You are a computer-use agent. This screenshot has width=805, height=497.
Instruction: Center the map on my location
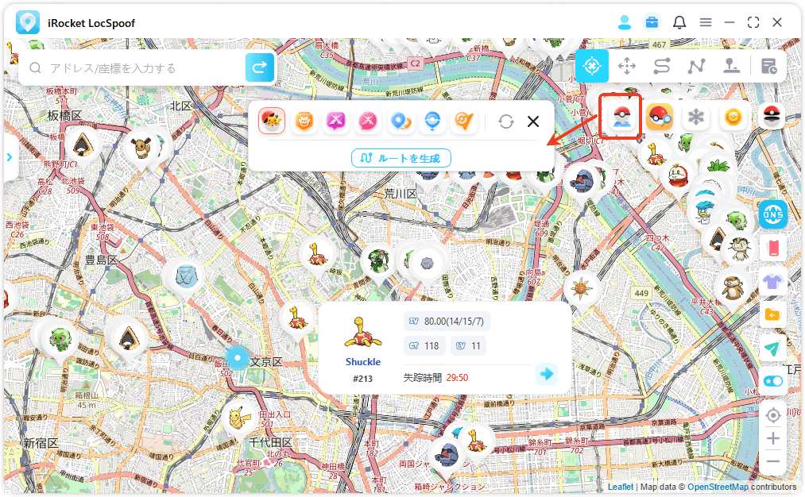pyautogui.click(x=772, y=415)
